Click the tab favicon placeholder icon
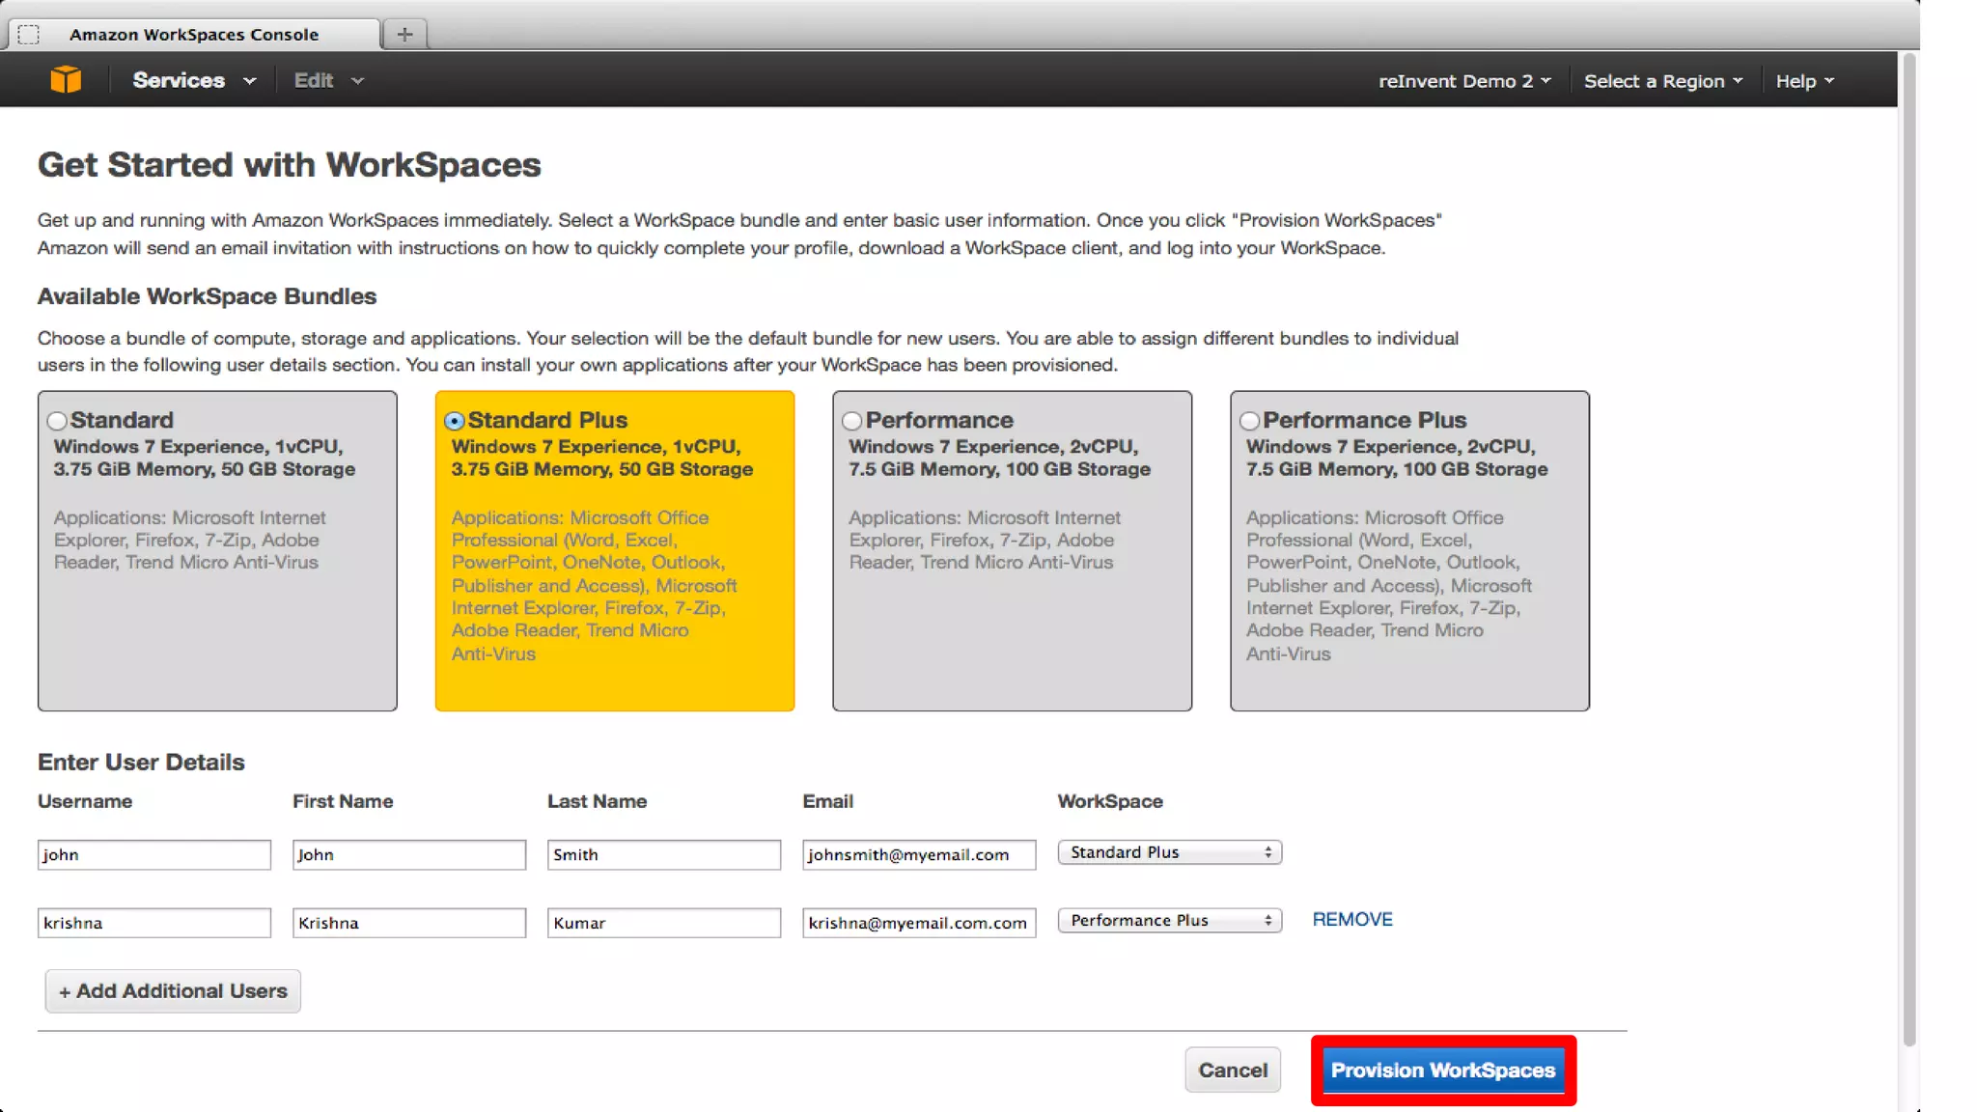 click(29, 35)
